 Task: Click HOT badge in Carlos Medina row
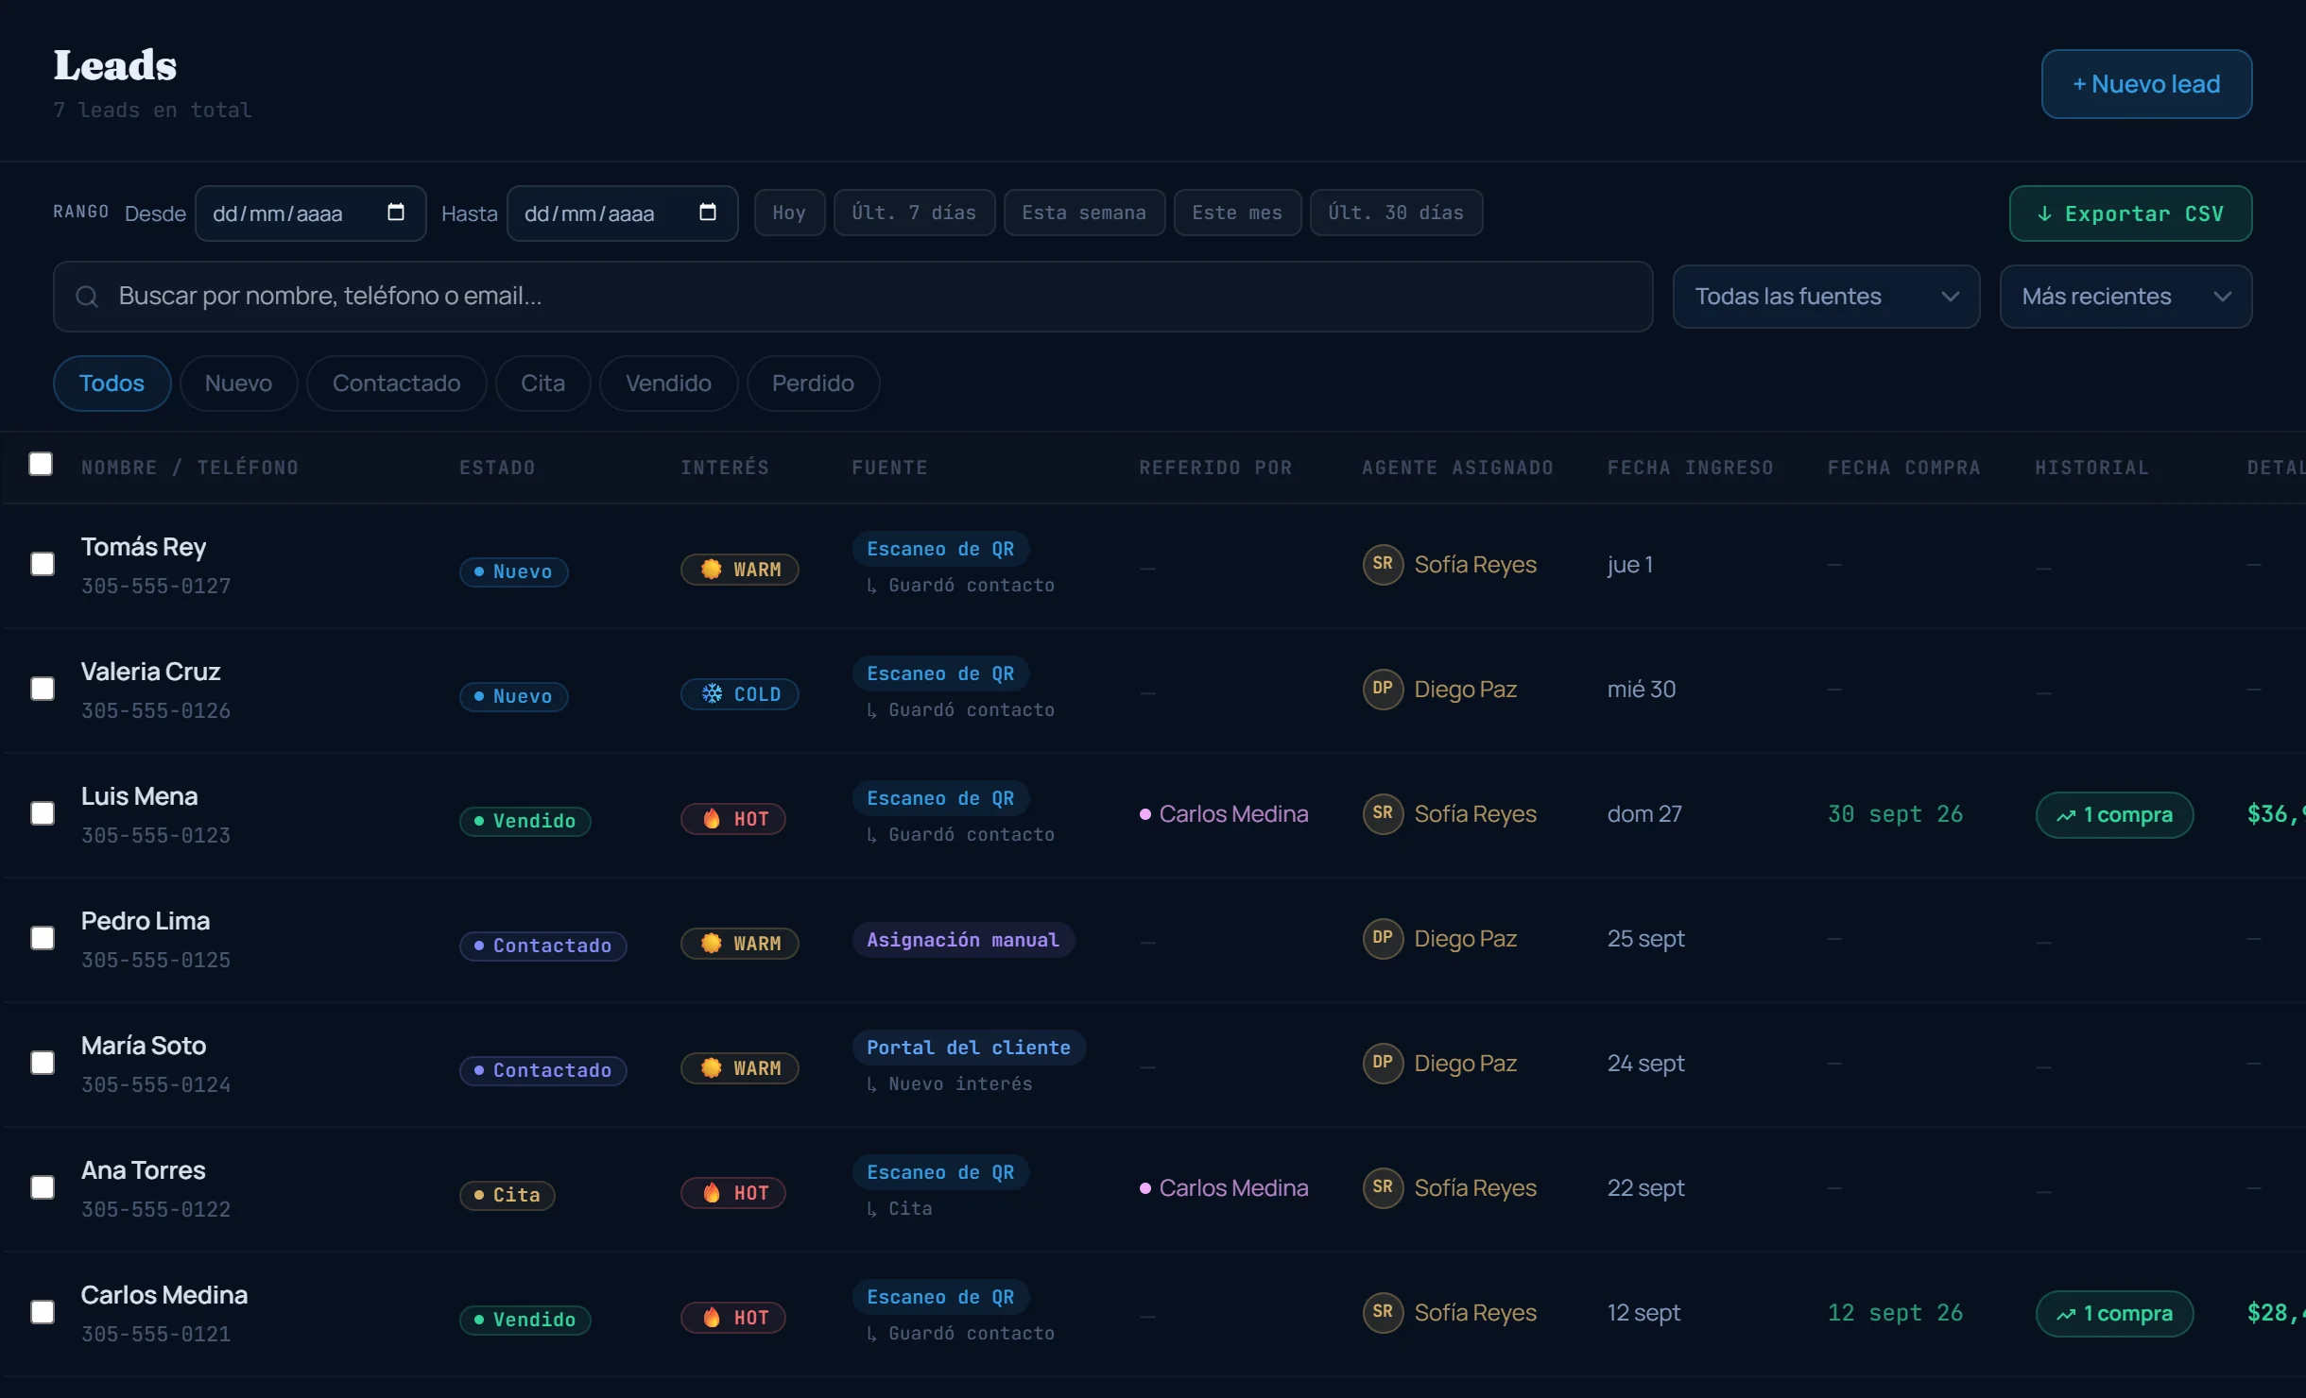coord(733,1318)
